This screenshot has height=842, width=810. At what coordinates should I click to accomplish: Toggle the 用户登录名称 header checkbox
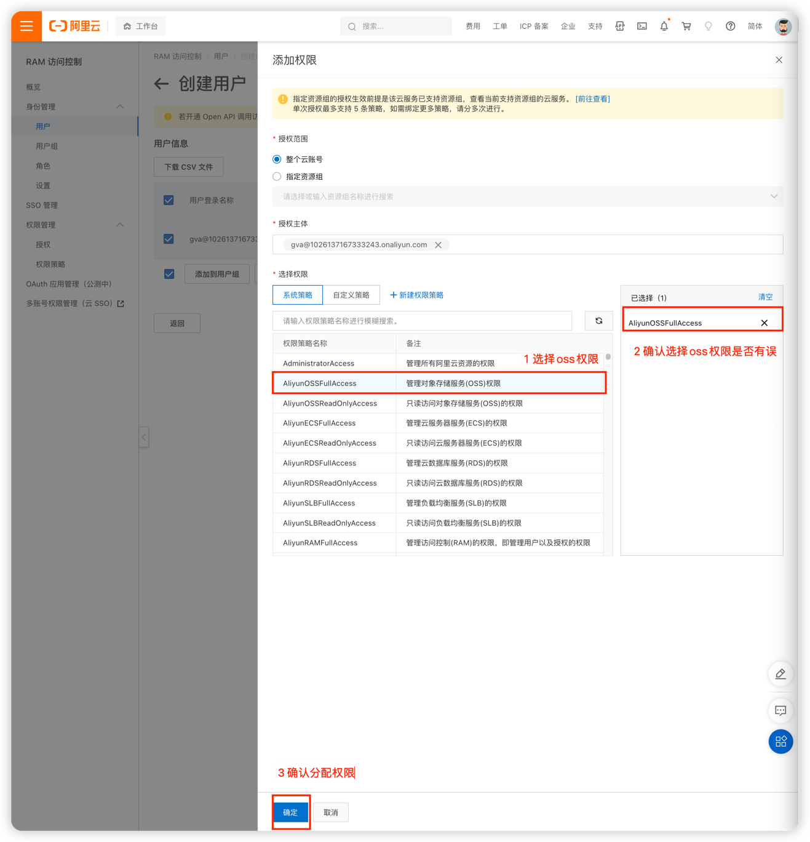point(169,200)
